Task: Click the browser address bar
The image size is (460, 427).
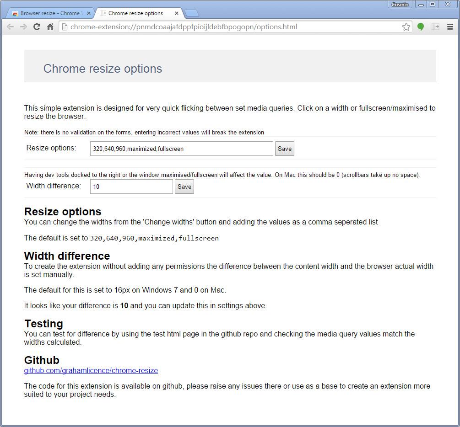Action: [x=229, y=27]
